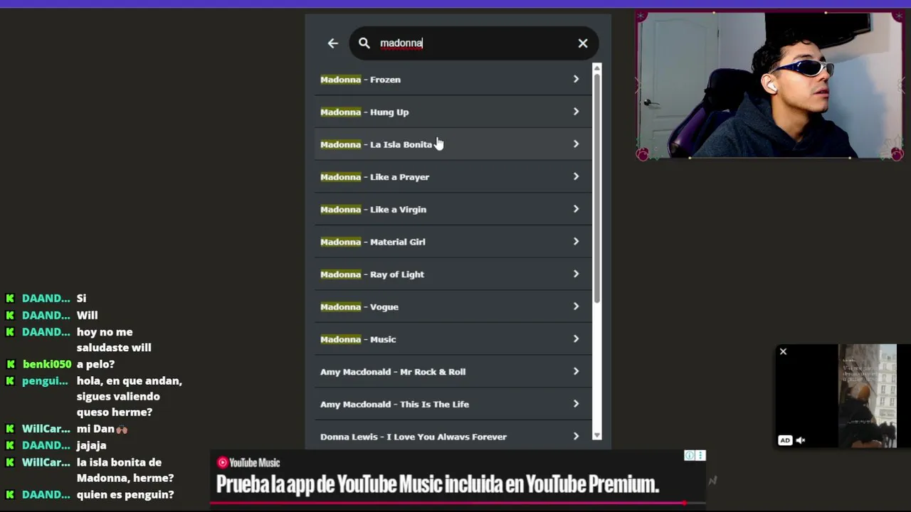Open the chevron for Madonna - Music

tap(576, 338)
